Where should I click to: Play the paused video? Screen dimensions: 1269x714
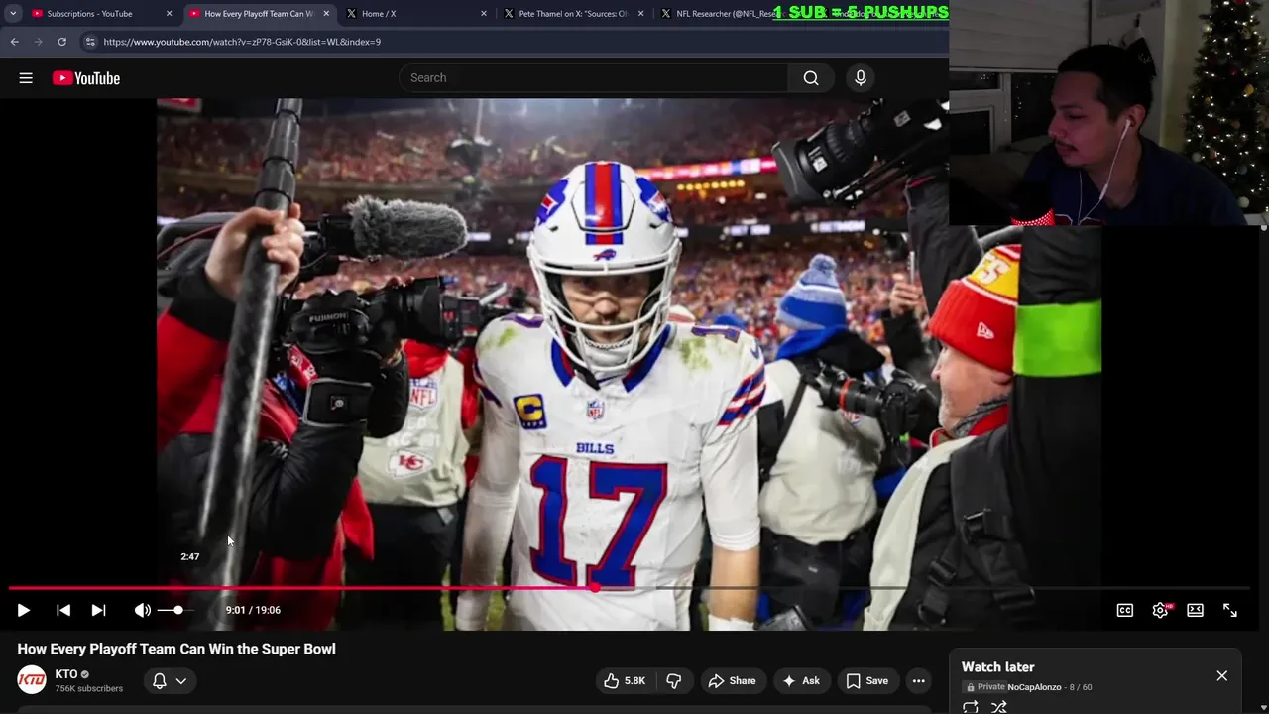tap(24, 610)
